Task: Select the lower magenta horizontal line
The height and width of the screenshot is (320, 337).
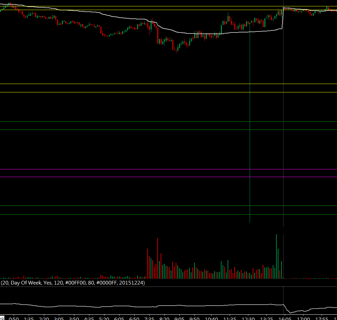Action: [x=169, y=177]
